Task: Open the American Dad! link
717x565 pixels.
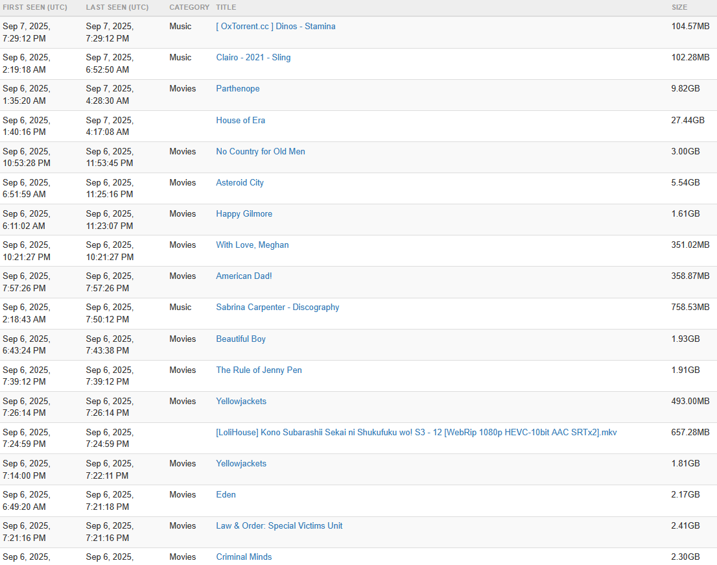Action: click(244, 276)
